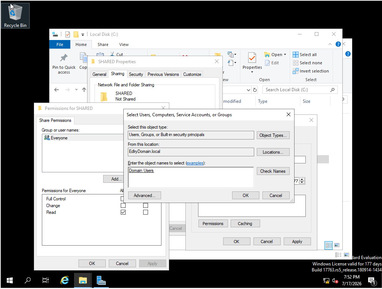Click the Up one level arrow
Viewport: 382px width, 289px height.
[x=84, y=90]
